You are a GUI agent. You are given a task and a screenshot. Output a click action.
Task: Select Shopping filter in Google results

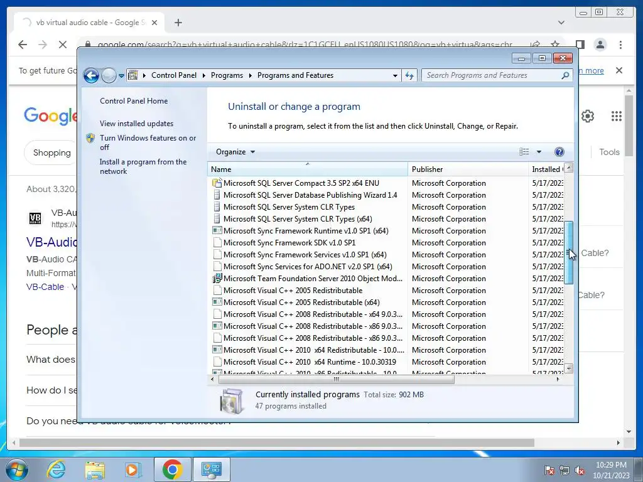pos(51,153)
